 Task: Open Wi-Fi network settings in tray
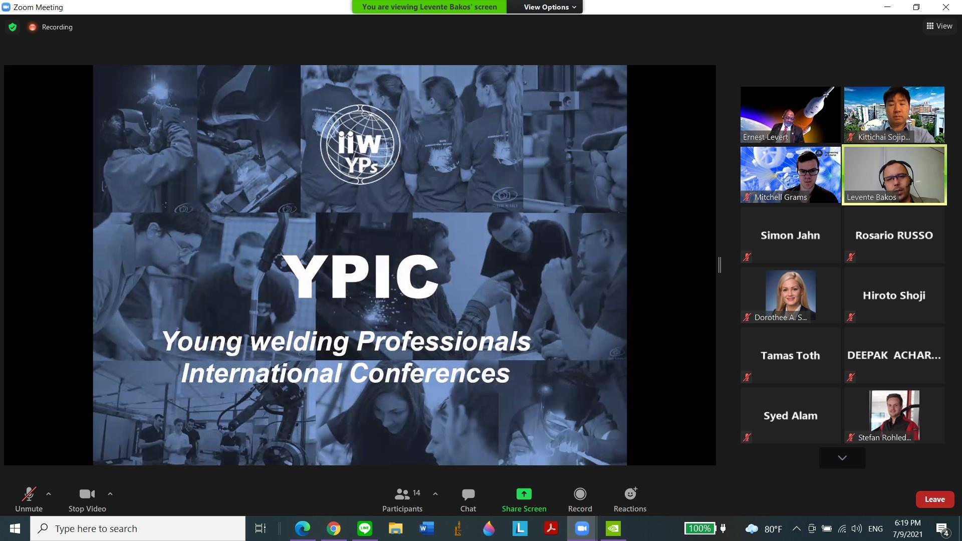coord(842,528)
